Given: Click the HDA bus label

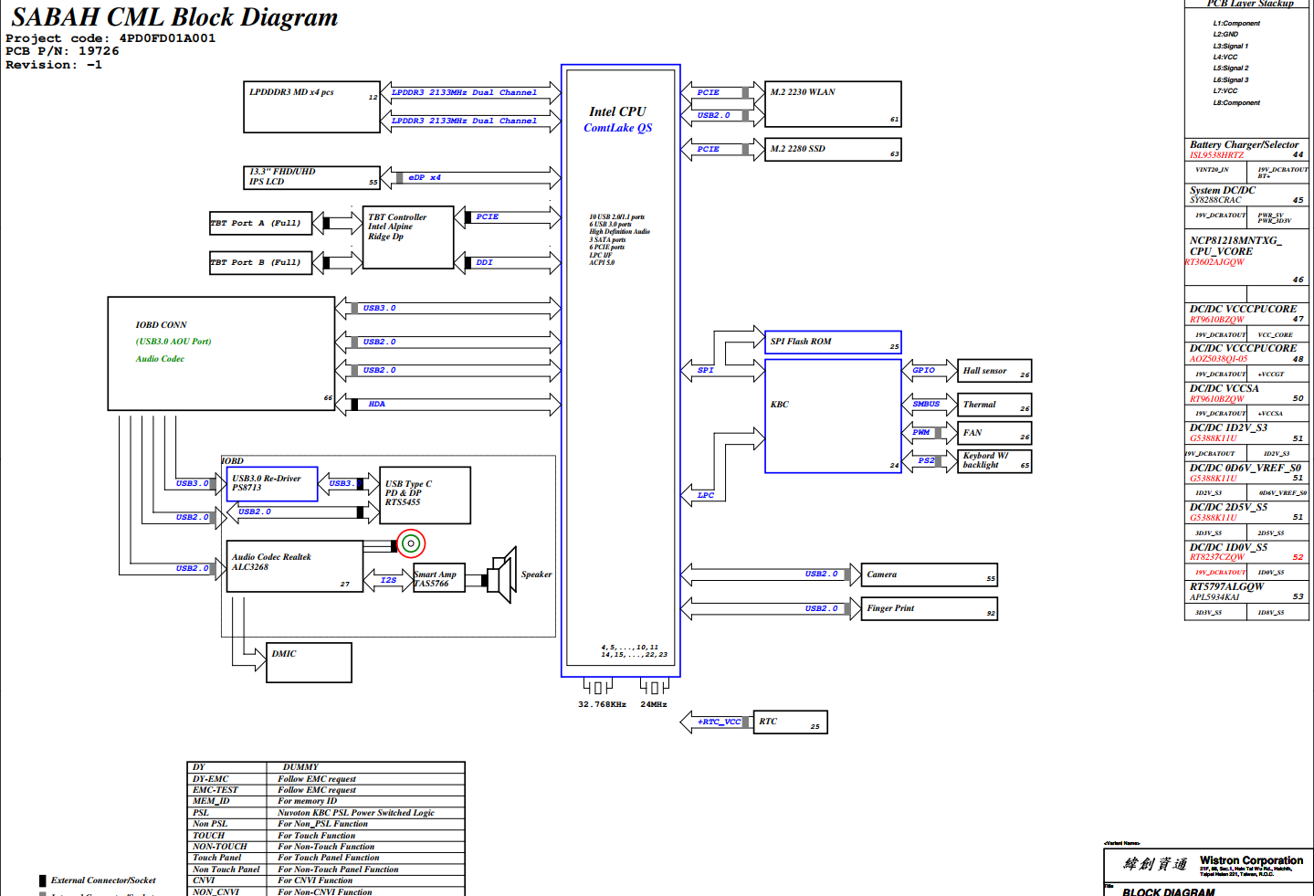Looking at the screenshot, I should [x=376, y=404].
